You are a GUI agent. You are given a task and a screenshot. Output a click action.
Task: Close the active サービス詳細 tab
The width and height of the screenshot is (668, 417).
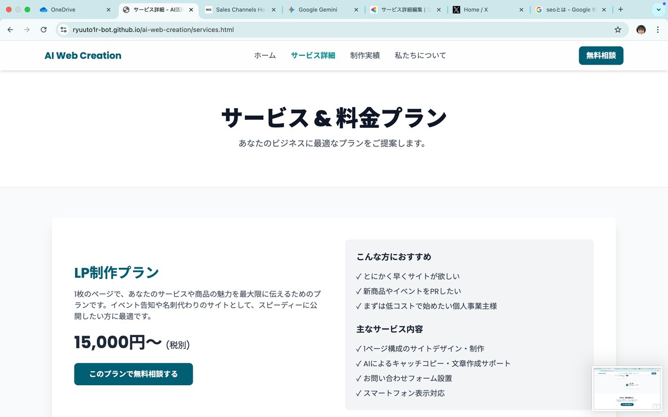pyautogui.click(x=191, y=9)
